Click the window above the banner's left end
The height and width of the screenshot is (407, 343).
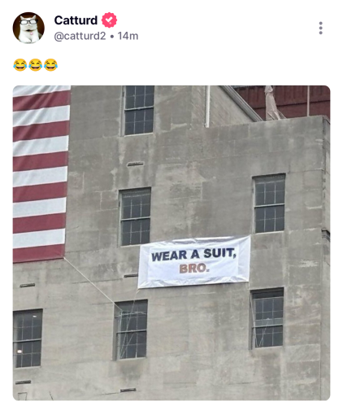pyautogui.click(x=135, y=217)
